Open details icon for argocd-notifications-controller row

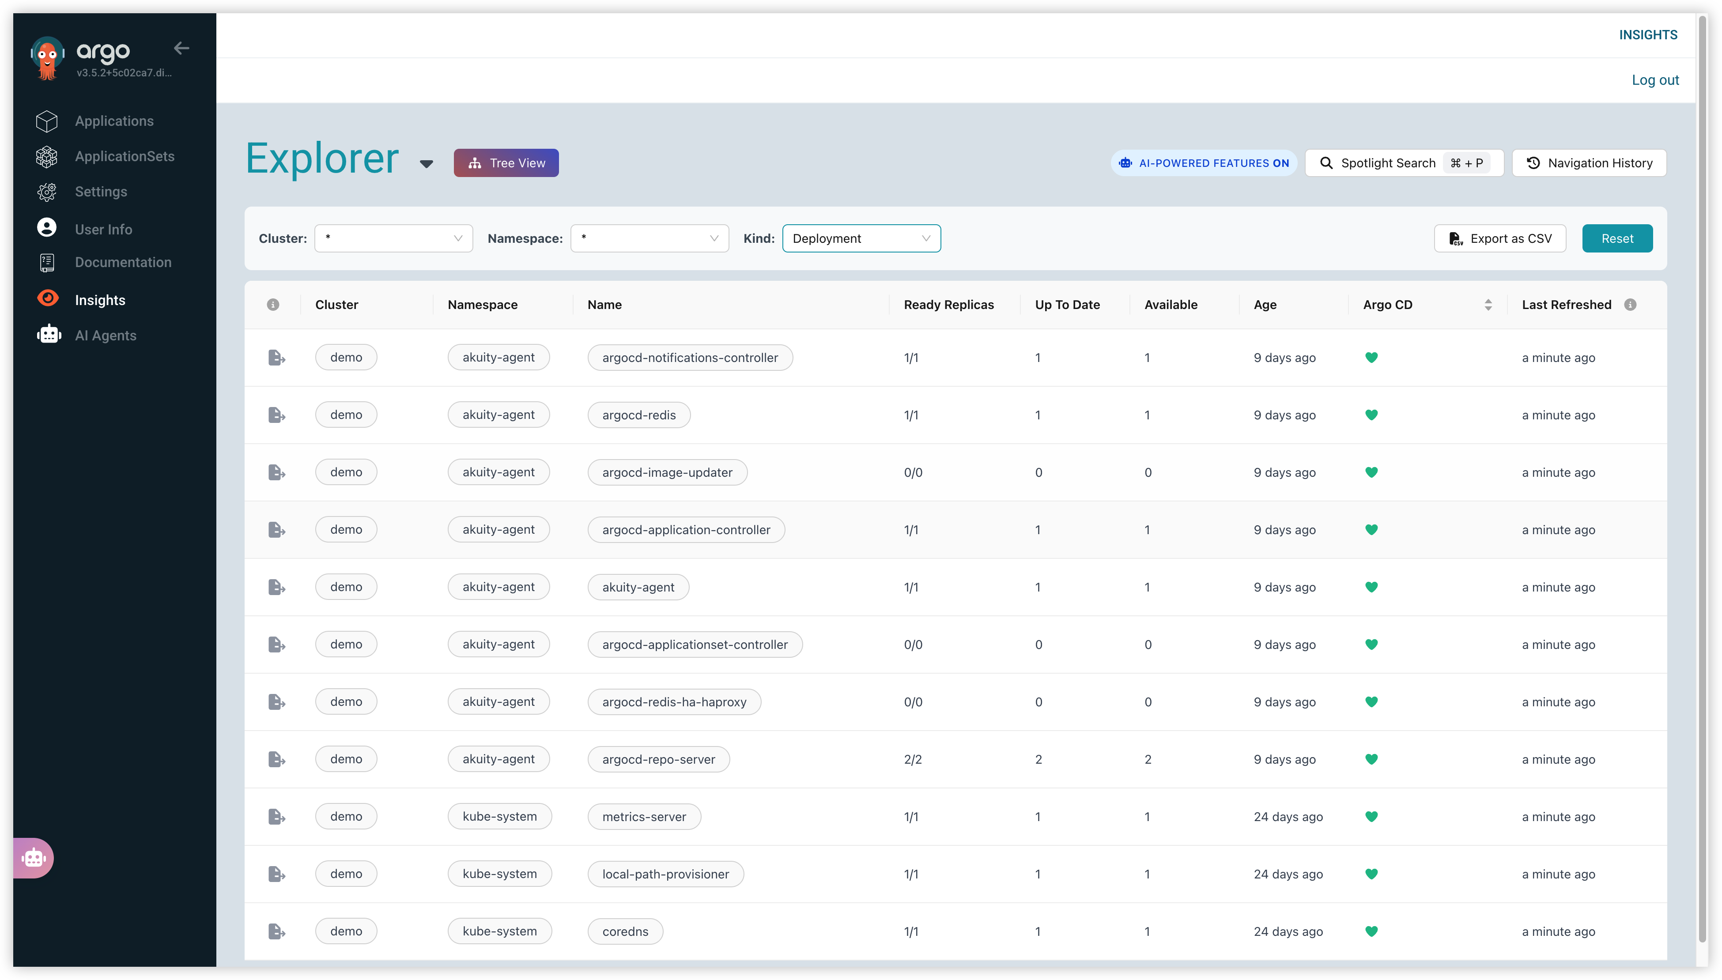pyautogui.click(x=277, y=358)
